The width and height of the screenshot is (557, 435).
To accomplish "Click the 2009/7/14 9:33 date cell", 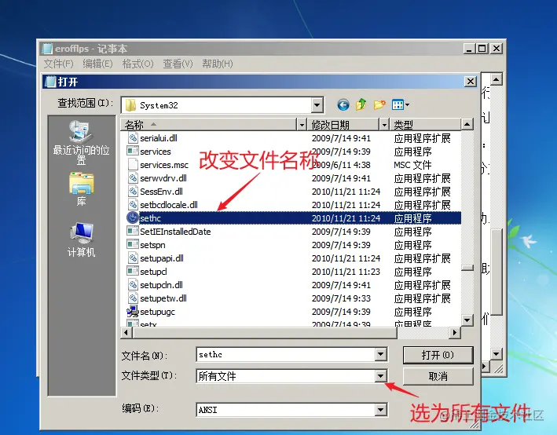I will (x=341, y=298).
